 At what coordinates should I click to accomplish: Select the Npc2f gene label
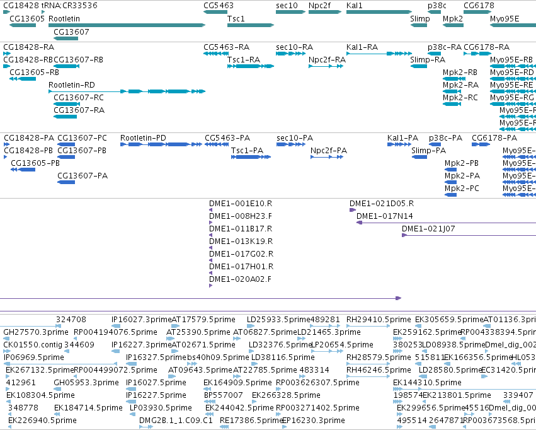(x=319, y=6)
